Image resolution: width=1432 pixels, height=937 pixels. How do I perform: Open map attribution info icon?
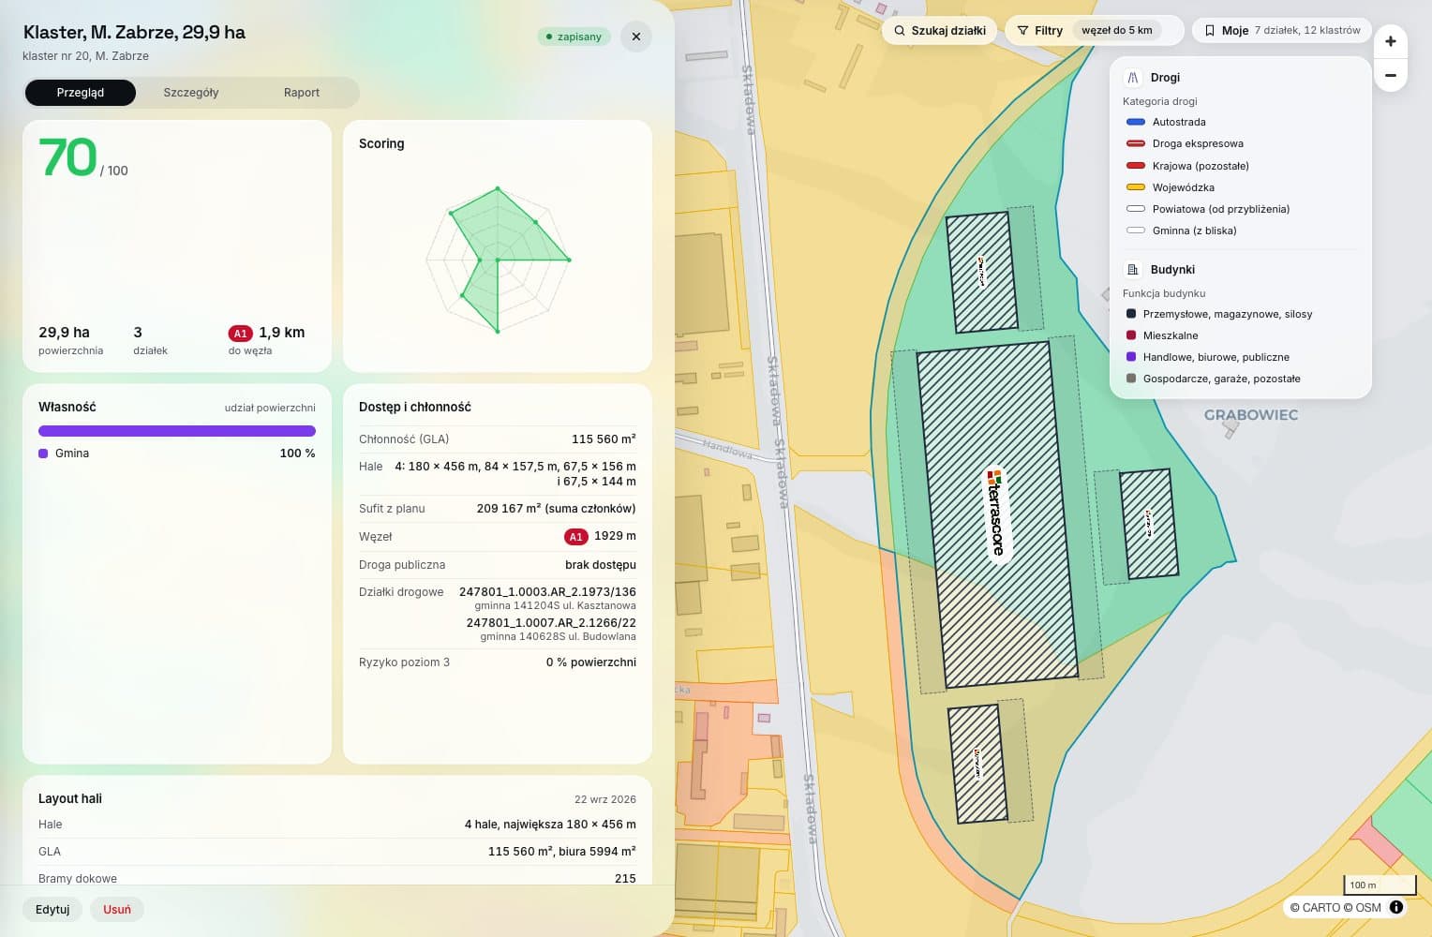(1396, 907)
